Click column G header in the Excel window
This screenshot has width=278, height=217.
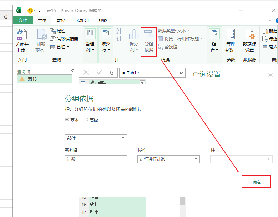(6, 17)
